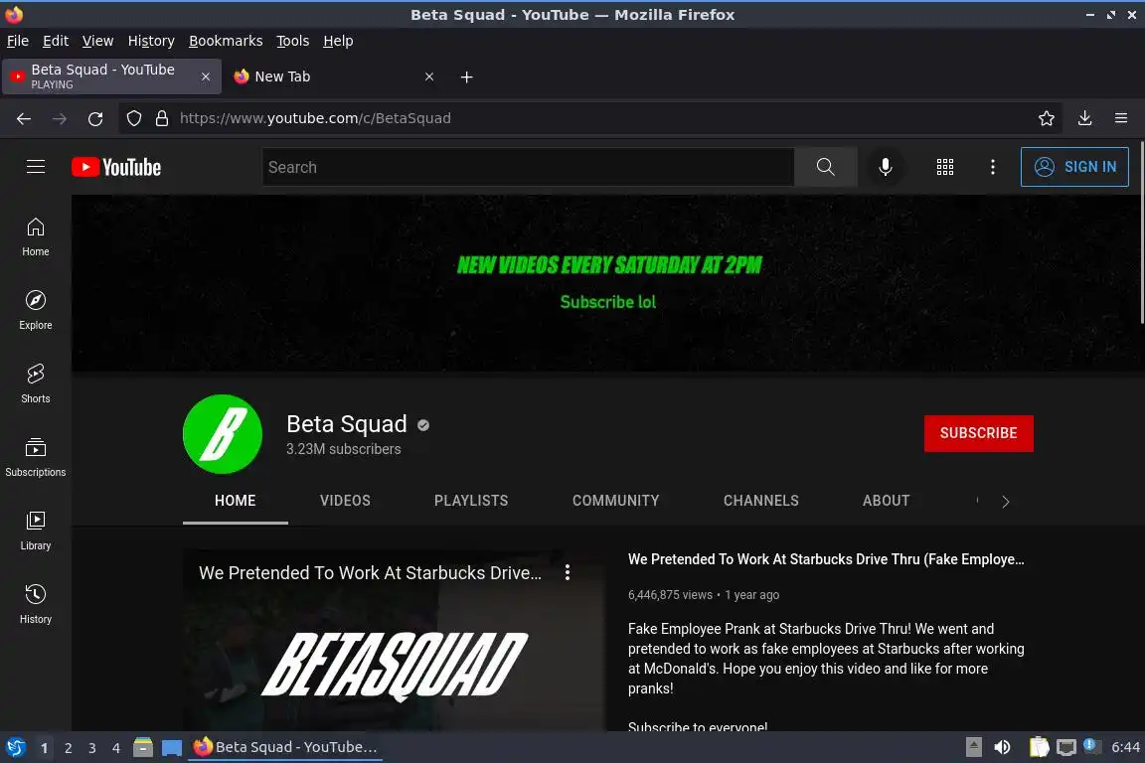The height and width of the screenshot is (763, 1145).
Task: Reload the current page
Action: [x=95, y=118]
